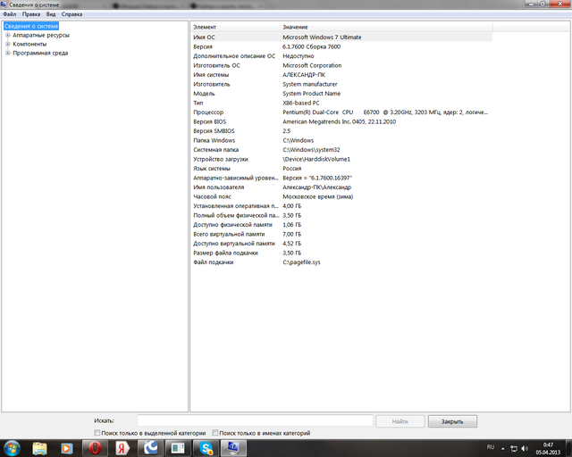The width and height of the screenshot is (572, 457).
Task: Expand the 'Программная среда' tree node
Action: tap(8, 53)
